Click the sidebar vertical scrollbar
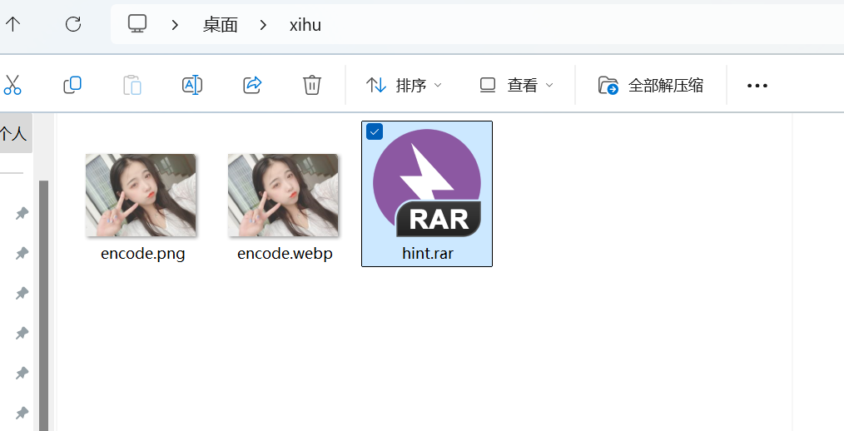 [x=43, y=305]
